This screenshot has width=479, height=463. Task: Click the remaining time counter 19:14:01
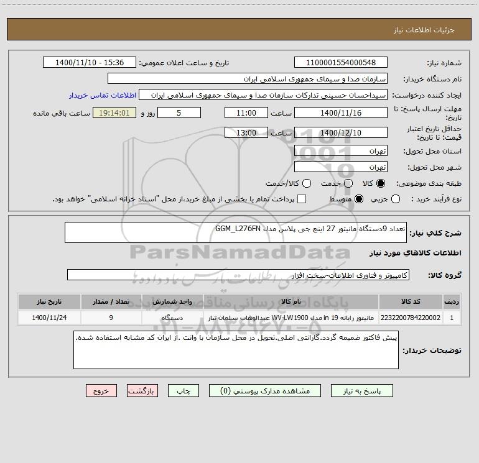click(x=114, y=113)
